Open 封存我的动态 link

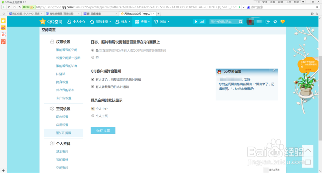tap(65, 90)
